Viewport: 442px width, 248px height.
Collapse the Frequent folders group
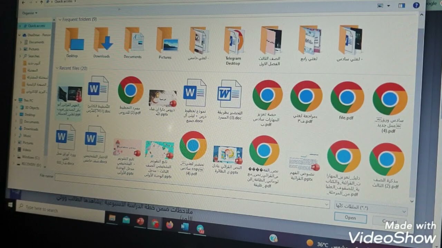point(60,20)
